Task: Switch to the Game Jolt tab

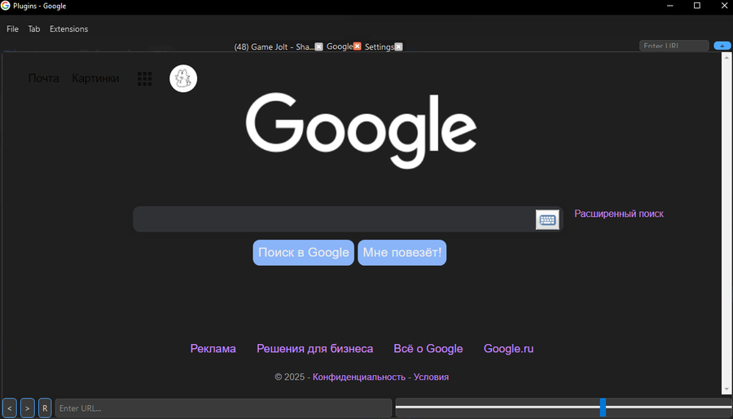Action: click(274, 46)
